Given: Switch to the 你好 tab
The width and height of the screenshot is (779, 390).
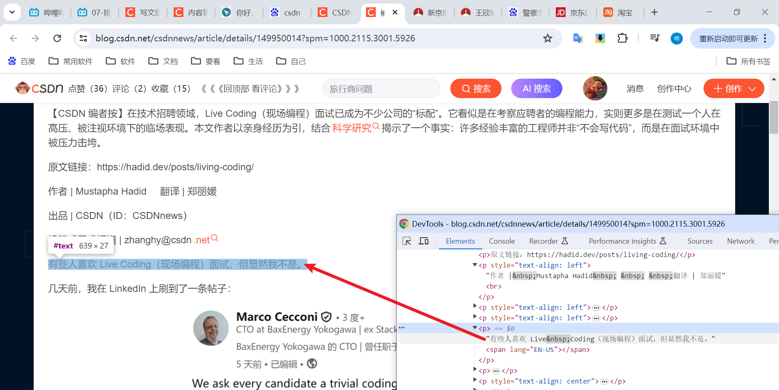Looking at the screenshot, I should [x=238, y=13].
